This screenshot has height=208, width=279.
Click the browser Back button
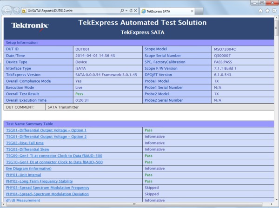[x=8, y=10]
